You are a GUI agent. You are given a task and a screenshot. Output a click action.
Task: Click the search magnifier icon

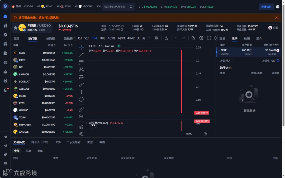coord(131,7)
